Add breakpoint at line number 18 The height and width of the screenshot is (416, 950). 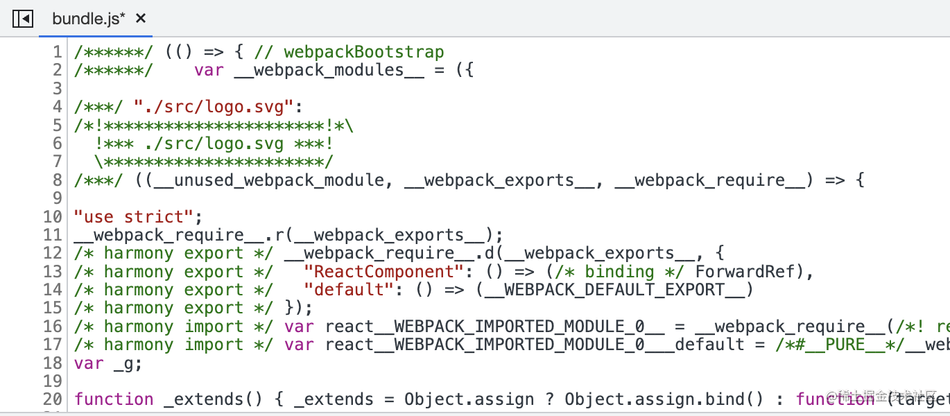[x=53, y=363]
